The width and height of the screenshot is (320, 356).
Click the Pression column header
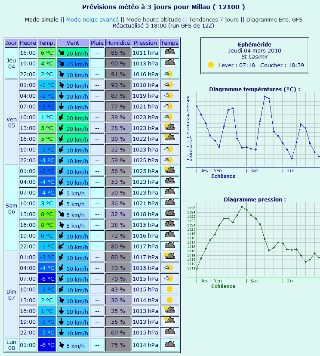tap(145, 43)
